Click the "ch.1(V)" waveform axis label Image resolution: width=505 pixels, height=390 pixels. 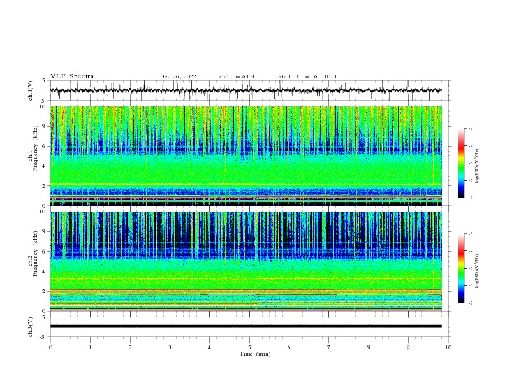coord(31,90)
